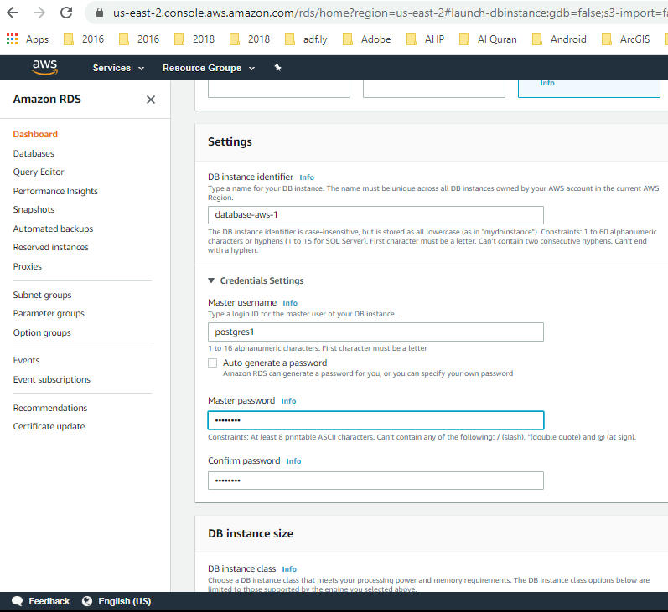Screen dimensions: 668x612
Task: Click the padlock site security icon
Action: pyautogui.click(x=100, y=13)
